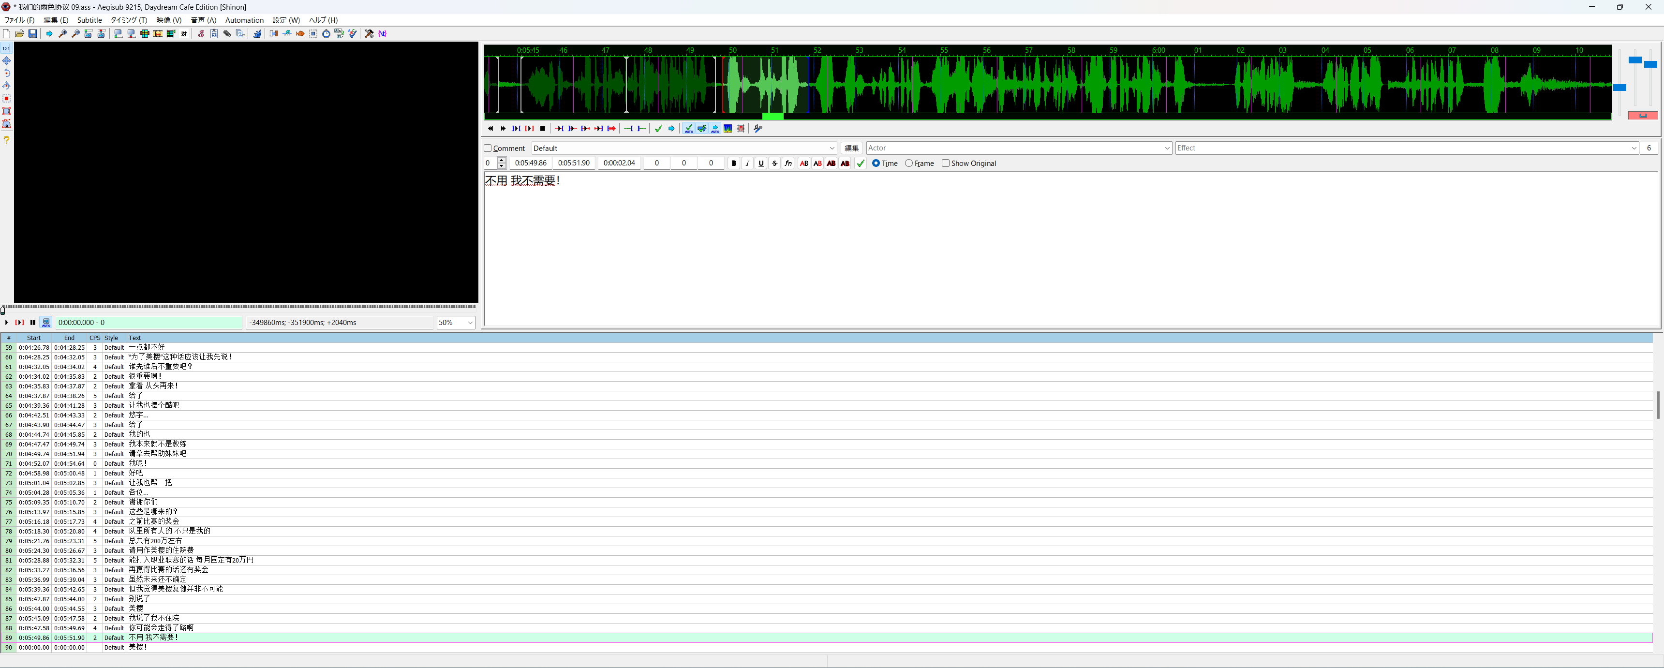This screenshot has width=1664, height=668.
Task: Play video from the video control bar
Action: (x=6, y=322)
